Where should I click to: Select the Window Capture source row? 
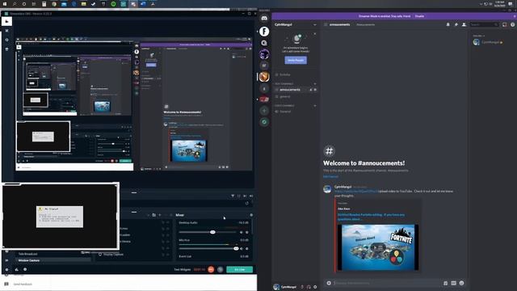click(x=54, y=260)
